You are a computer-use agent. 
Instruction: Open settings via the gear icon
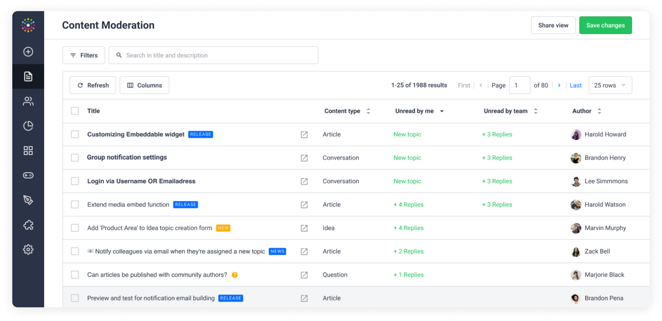(x=28, y=250)
